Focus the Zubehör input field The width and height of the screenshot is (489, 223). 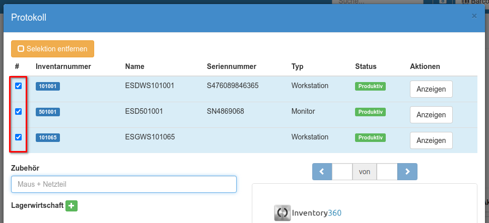[x=123, y=184]
